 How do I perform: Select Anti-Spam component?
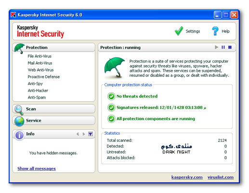click(37, 97)
